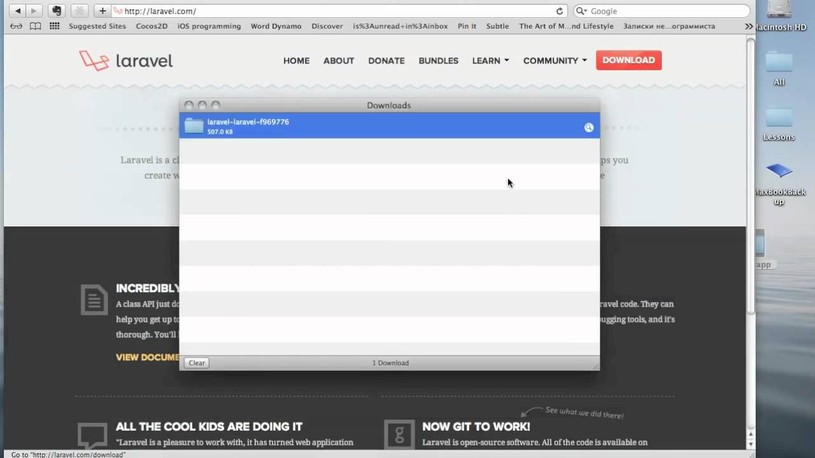Viewport: 815px width, 458px height.
Task: Click the VIEW DOCUME... link
Action: (x=148, y=357)
